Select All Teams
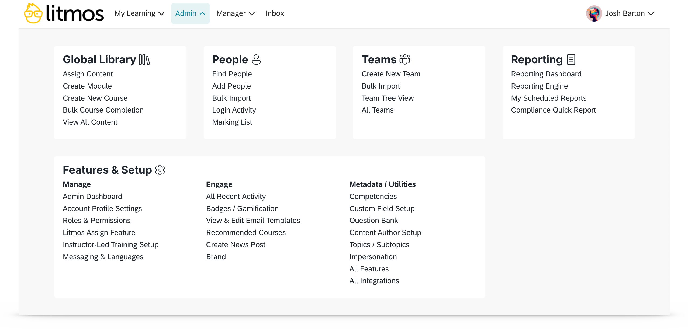This screenshot has height=329, width=688. pos(377,110)
